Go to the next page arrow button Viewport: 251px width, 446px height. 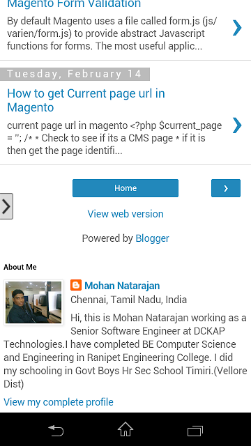(x=226, y=188)
